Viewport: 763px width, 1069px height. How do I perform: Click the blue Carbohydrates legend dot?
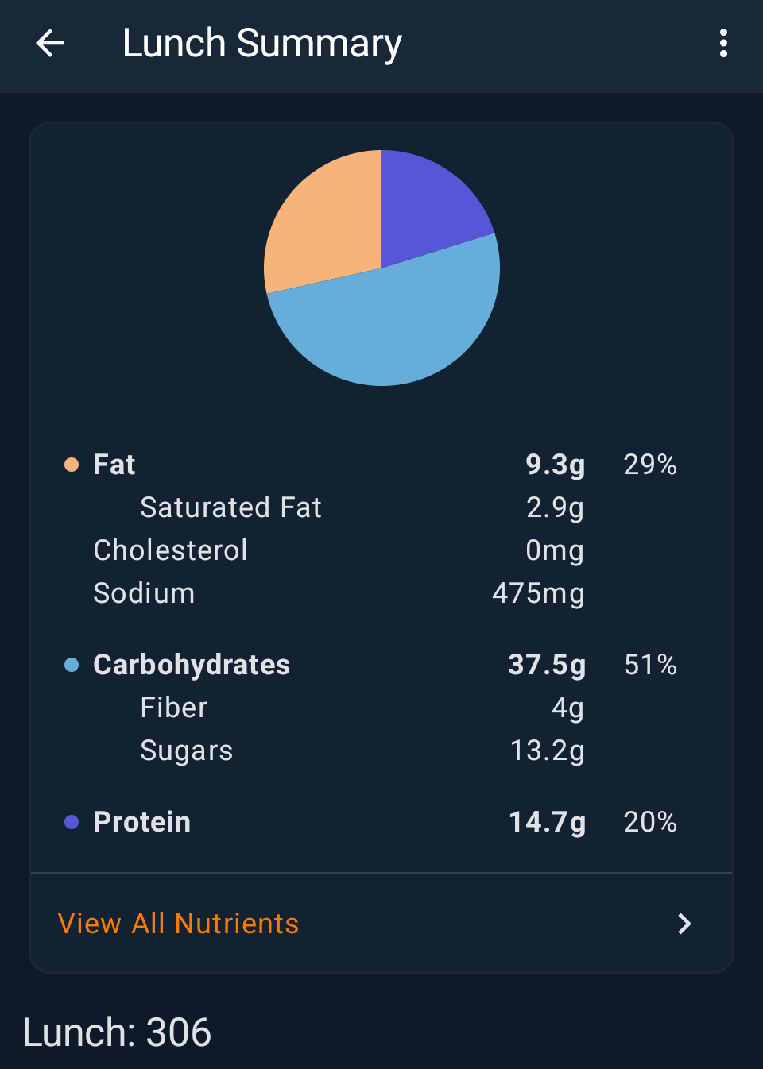(x=72, y=665)
